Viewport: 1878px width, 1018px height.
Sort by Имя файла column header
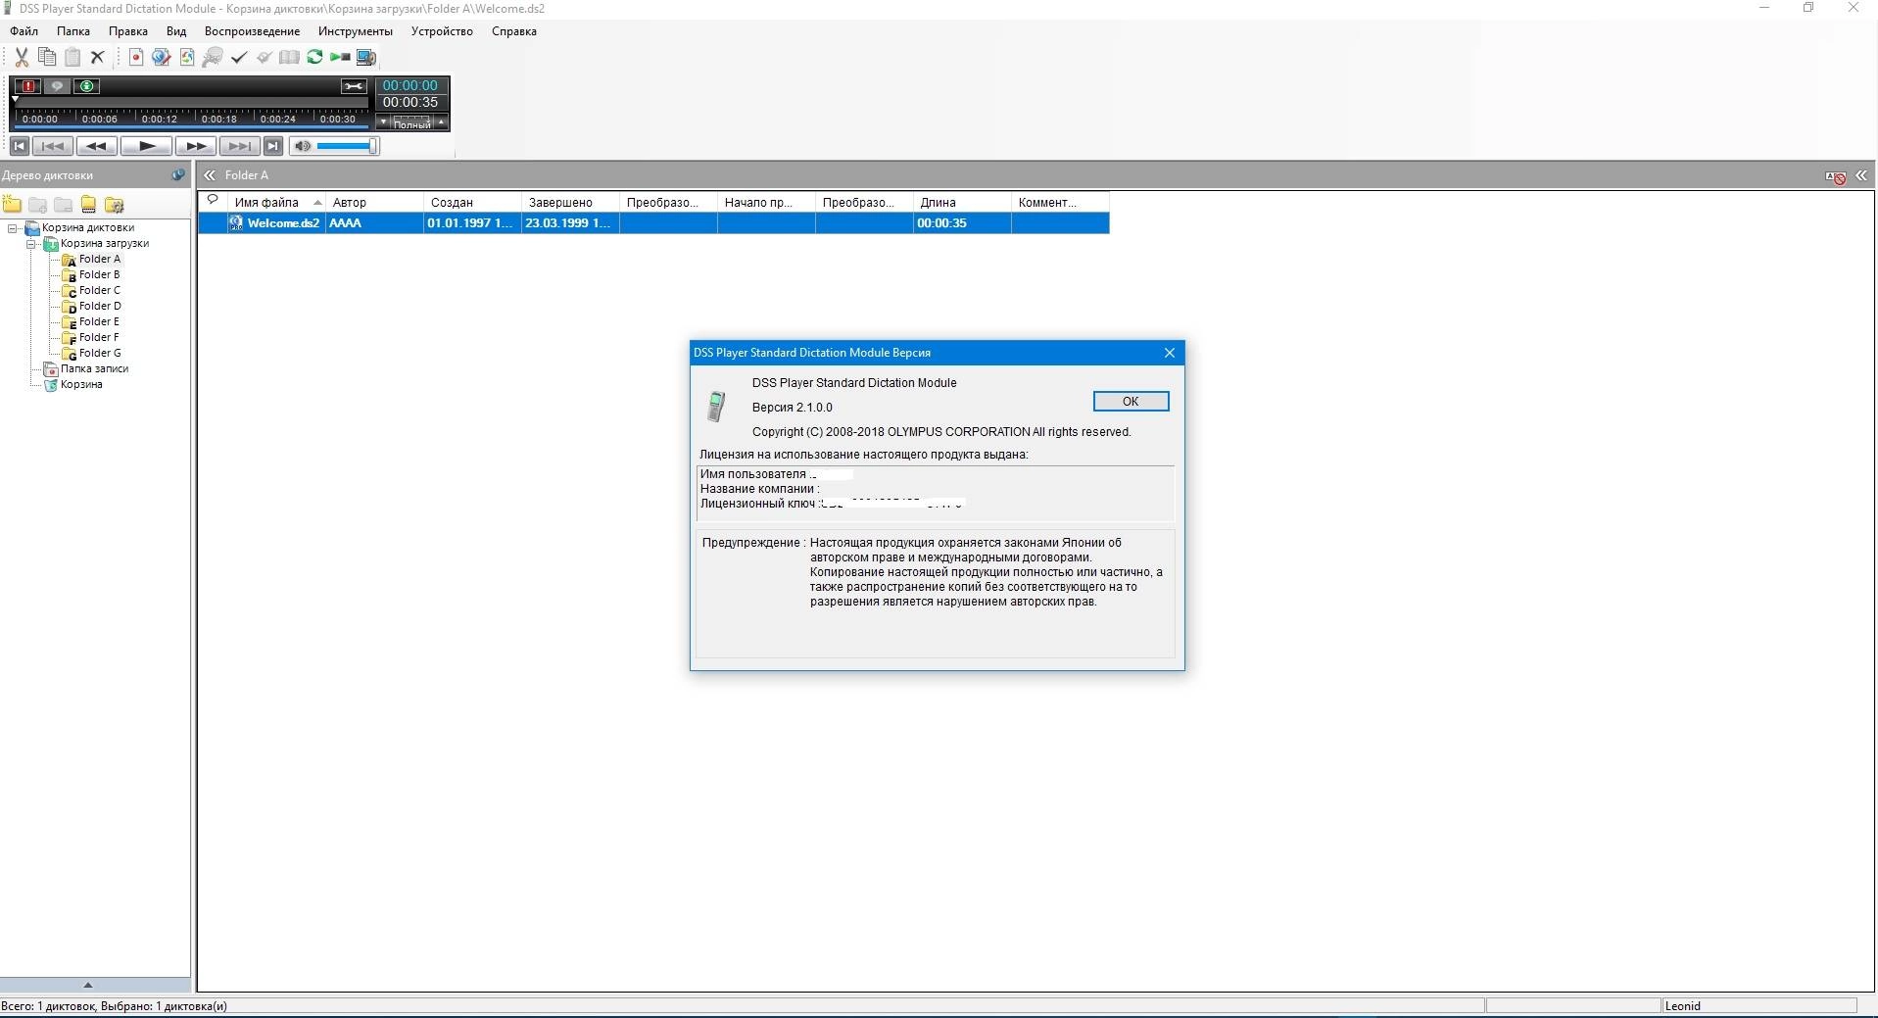click(276, 203)
